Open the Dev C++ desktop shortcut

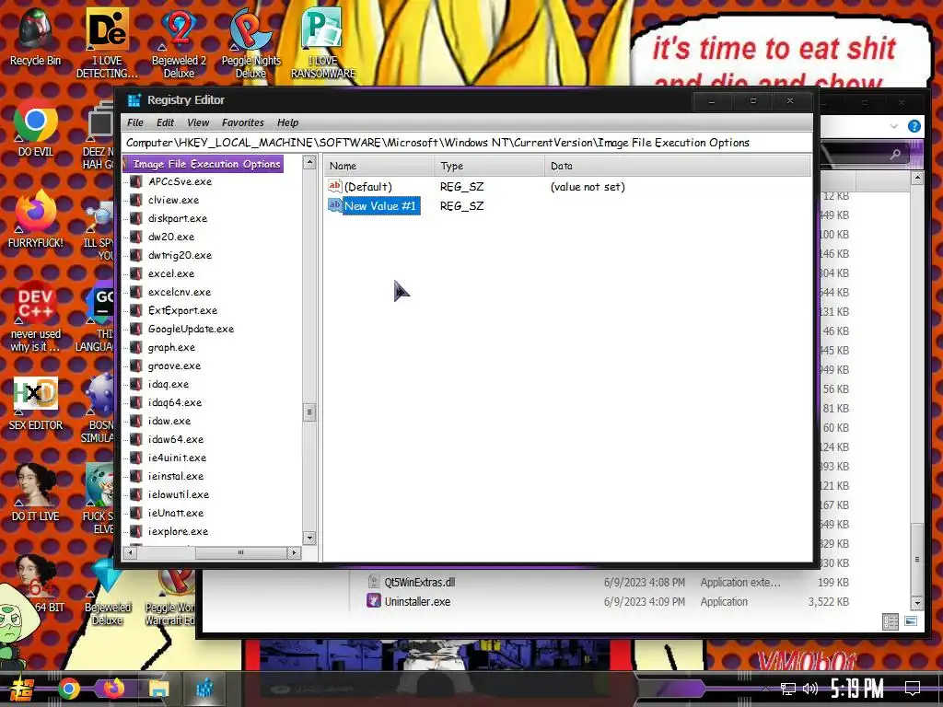pyautogui.click(x=35, y=316)
